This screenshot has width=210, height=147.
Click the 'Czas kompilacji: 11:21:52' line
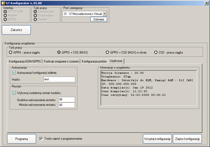click(124, 91)
